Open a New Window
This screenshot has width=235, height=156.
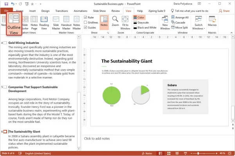pyautogui.click(x=165, y=22)
